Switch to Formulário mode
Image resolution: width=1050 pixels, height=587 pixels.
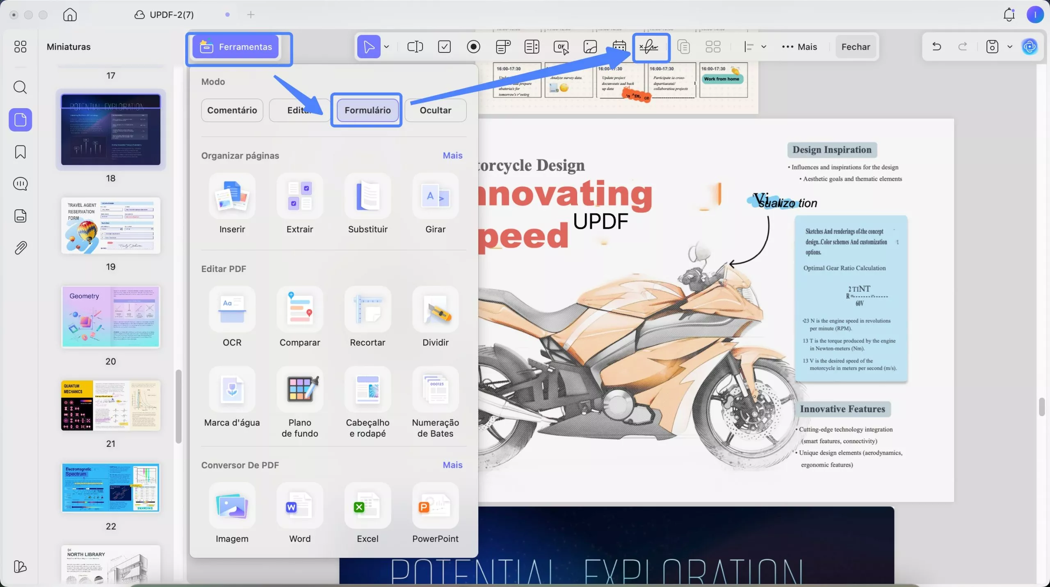[367, 110]
